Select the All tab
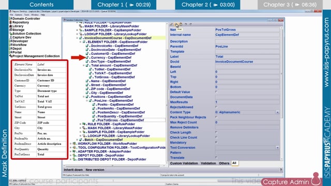This screenshot has height=186, width=331. coord(234,163)
